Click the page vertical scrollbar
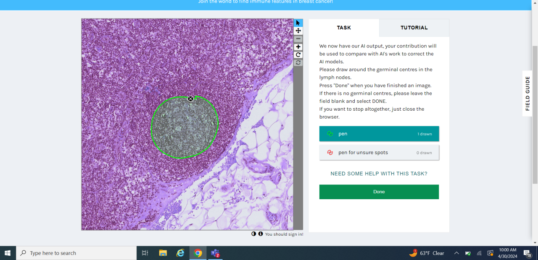Screen dimensions: 538x260 pos(535,114)
